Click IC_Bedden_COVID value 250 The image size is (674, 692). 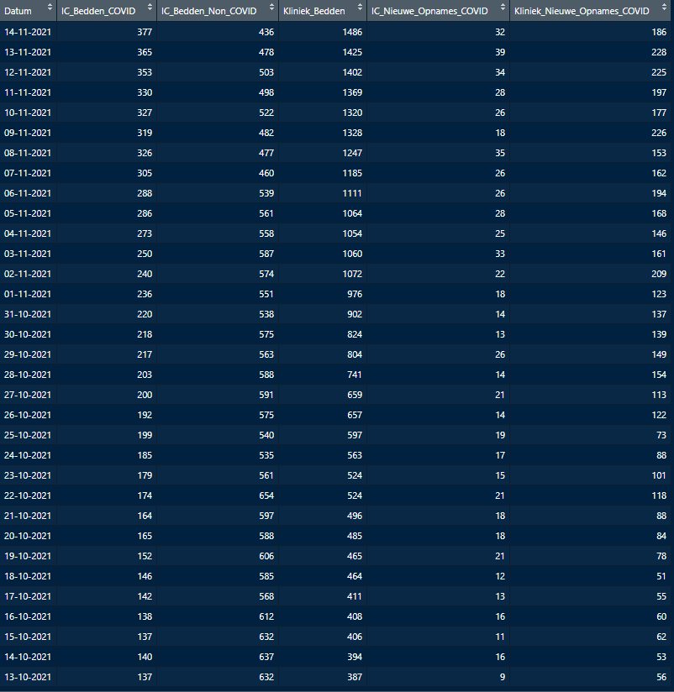pos(145,254)
